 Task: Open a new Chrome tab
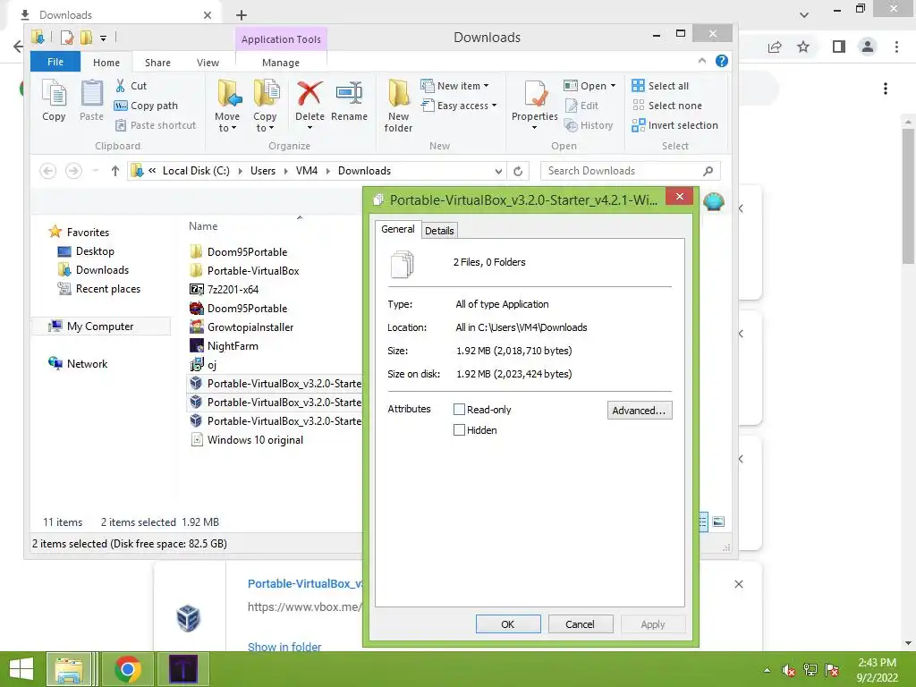coord(242,15)
